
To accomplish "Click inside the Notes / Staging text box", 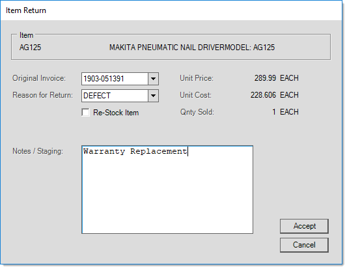I will pyautogui.click(x=167, y=190).
